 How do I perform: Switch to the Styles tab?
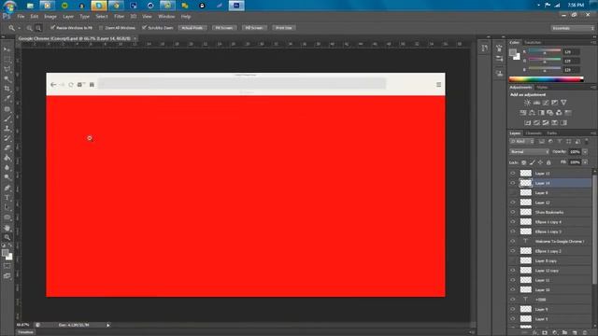click(542, 88)
